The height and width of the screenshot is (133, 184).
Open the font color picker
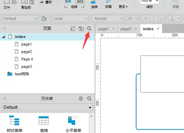tap(172, 18)
